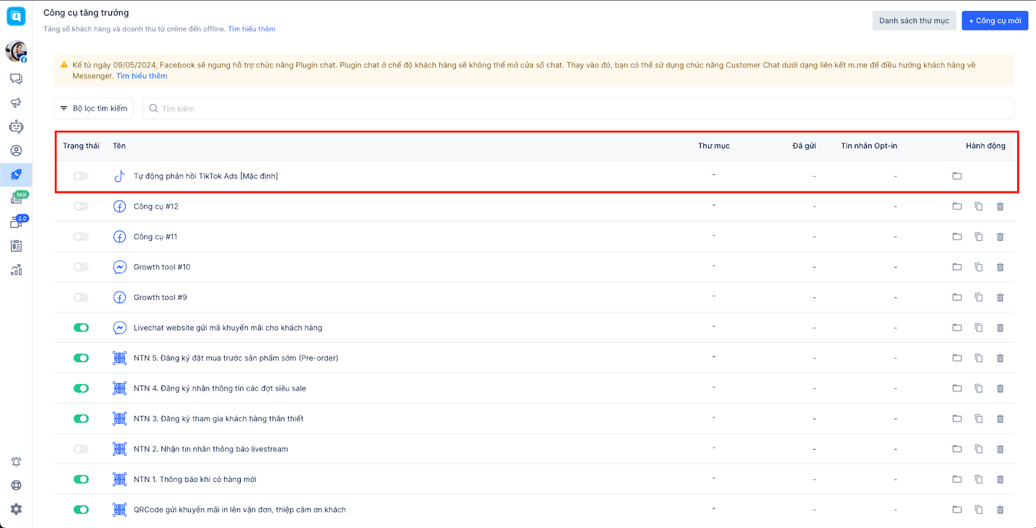Open the chatbot robot icon in sidebar
Image resolution: width=1036 pixels, height=528 pixels.
point(16,127)
